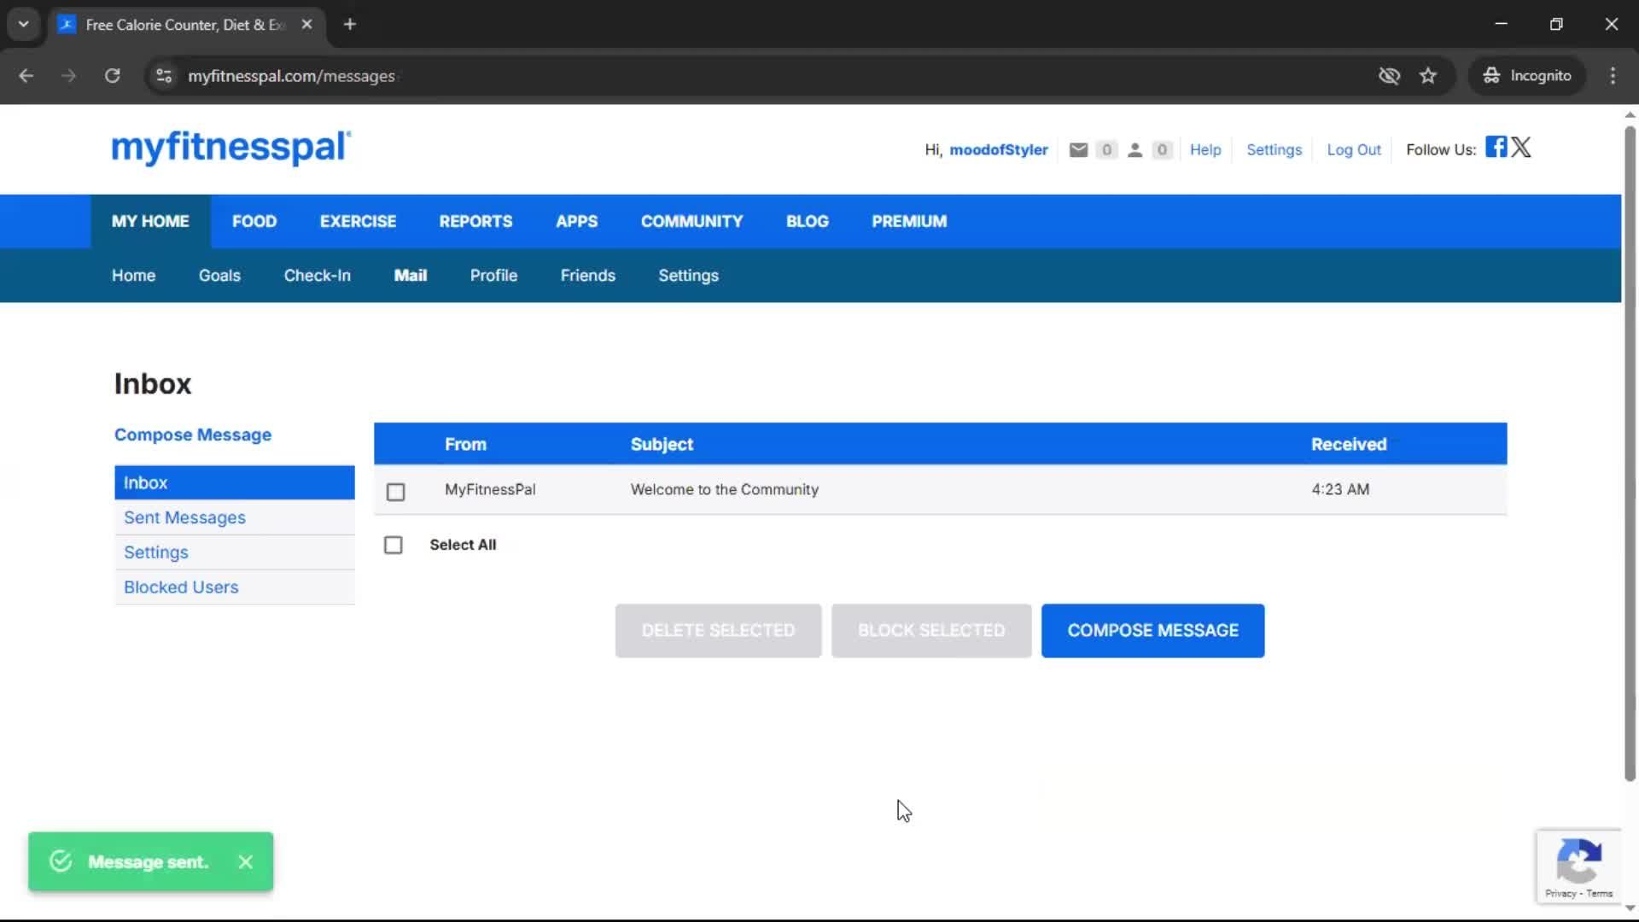Click the Subject column header
The image size is (1639, 922).
click(662, 445)
